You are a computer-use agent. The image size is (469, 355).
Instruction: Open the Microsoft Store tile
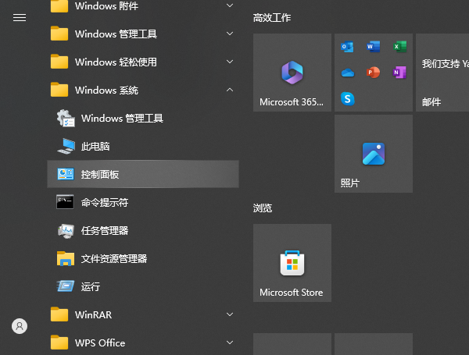click(x=292, y=263)
